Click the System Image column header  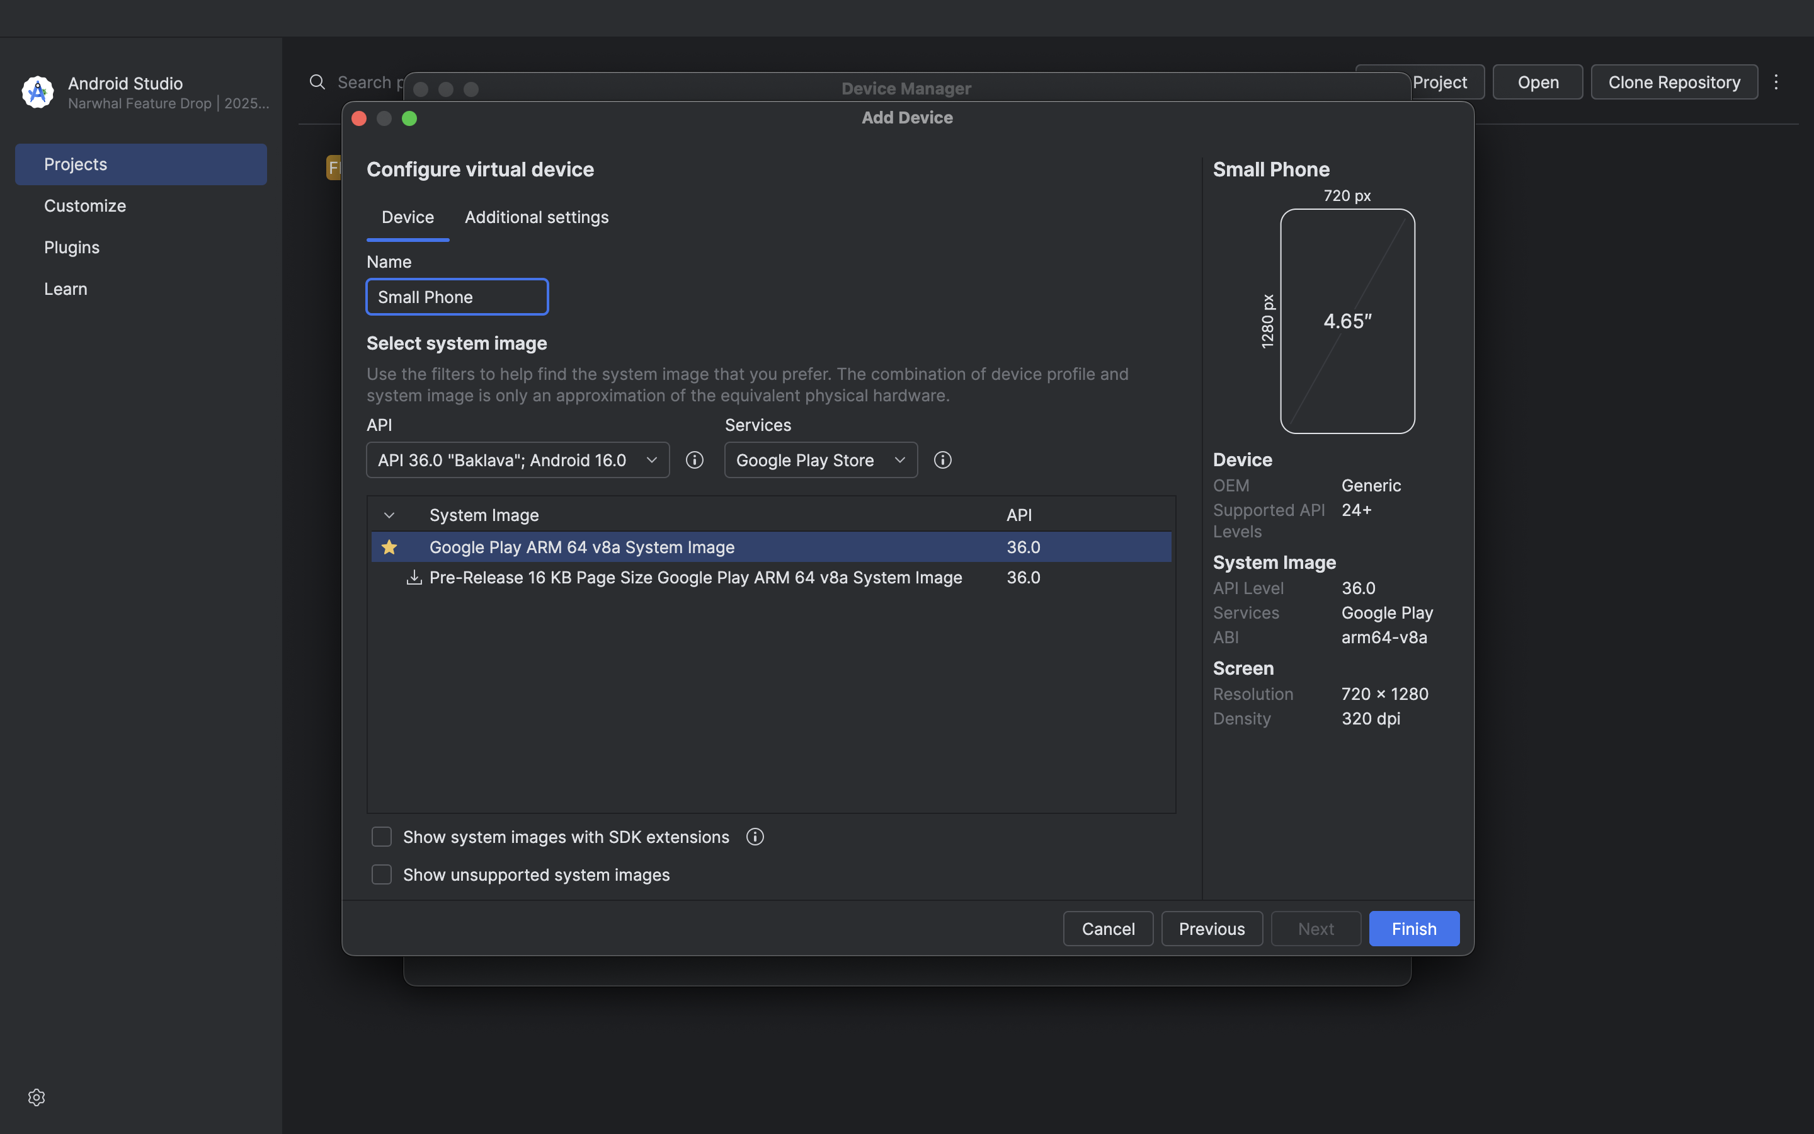tap(484, 515)
